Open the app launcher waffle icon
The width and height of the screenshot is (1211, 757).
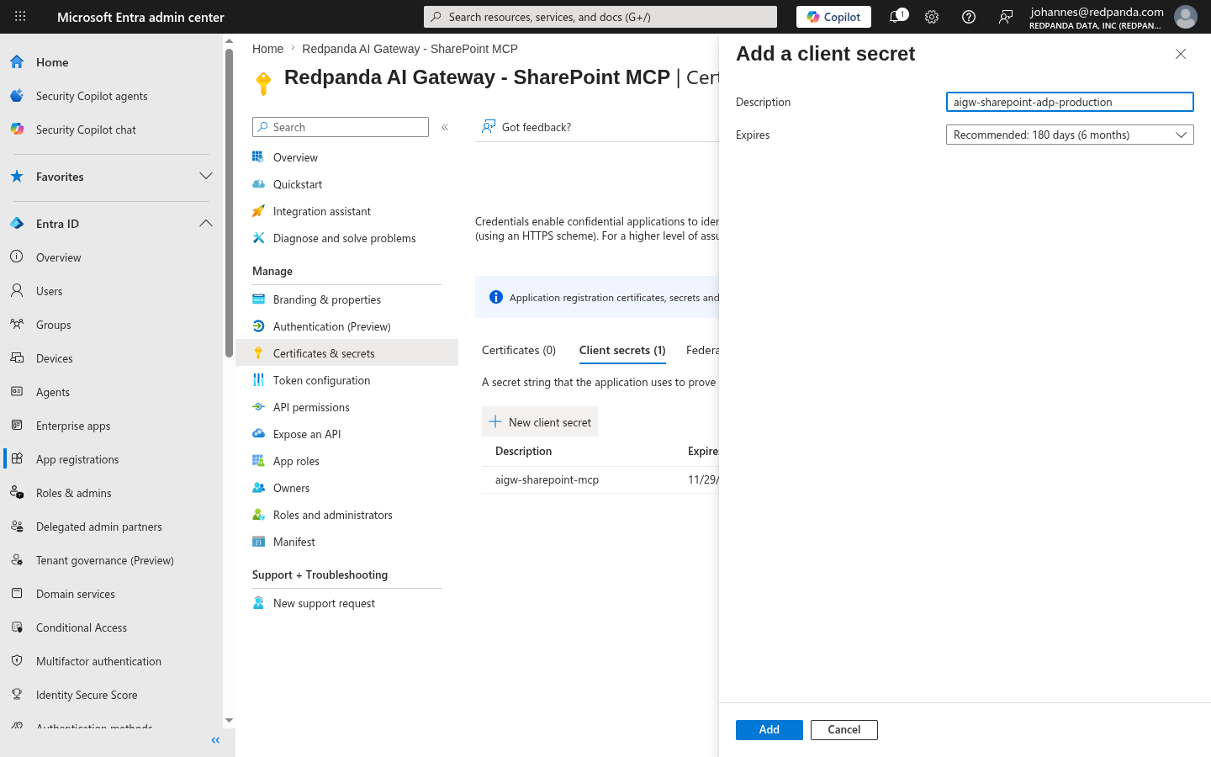tap(20, 17)
